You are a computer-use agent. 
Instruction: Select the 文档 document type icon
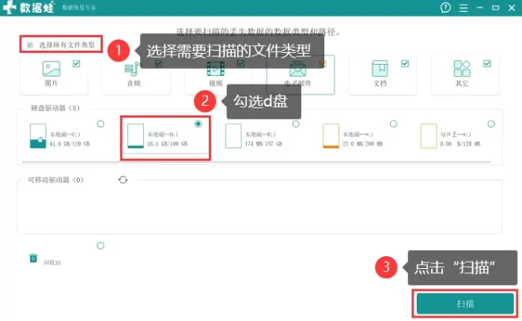coord(380,69)
